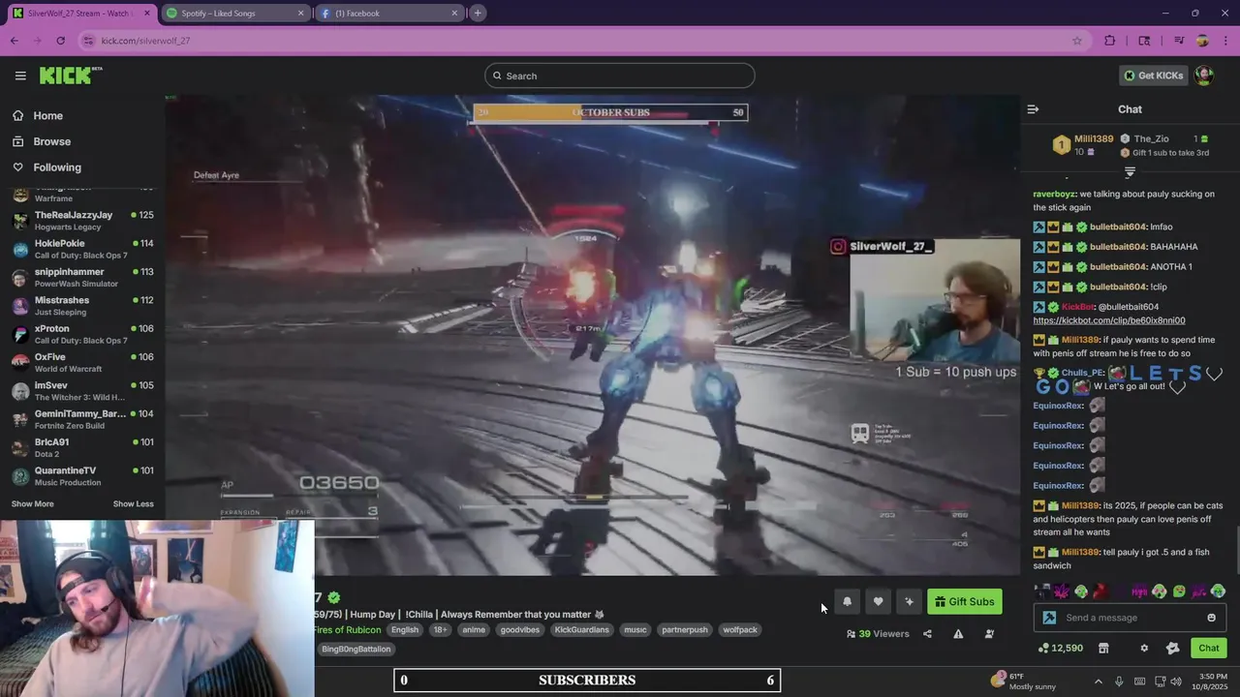Click the gavel badge icon in message box
Screen dimensions: 1240x697
[1049, 618]
